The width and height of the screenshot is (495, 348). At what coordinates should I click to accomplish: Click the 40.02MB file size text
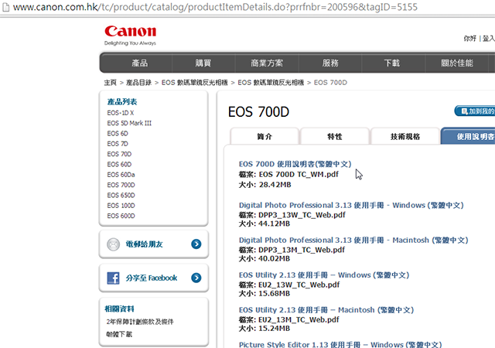[274, 259]
